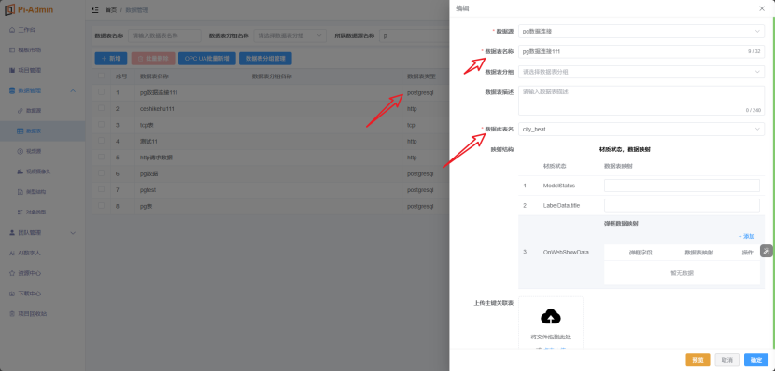Select 数据表 table icon in sidebar
Viewport: 775px width, 371px height.
[x=21, y=131]
